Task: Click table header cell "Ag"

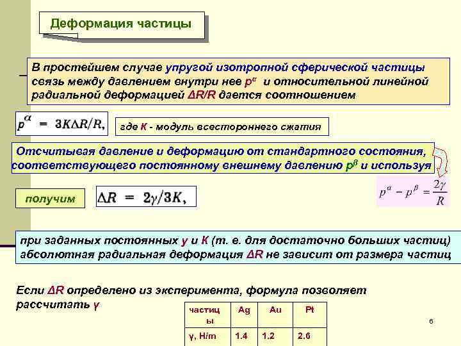Action: 245,315
